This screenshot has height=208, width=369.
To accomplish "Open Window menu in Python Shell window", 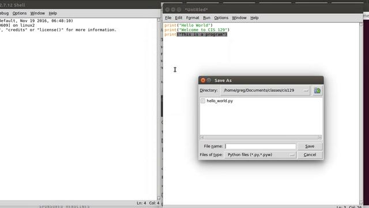I will click(37, 13).
